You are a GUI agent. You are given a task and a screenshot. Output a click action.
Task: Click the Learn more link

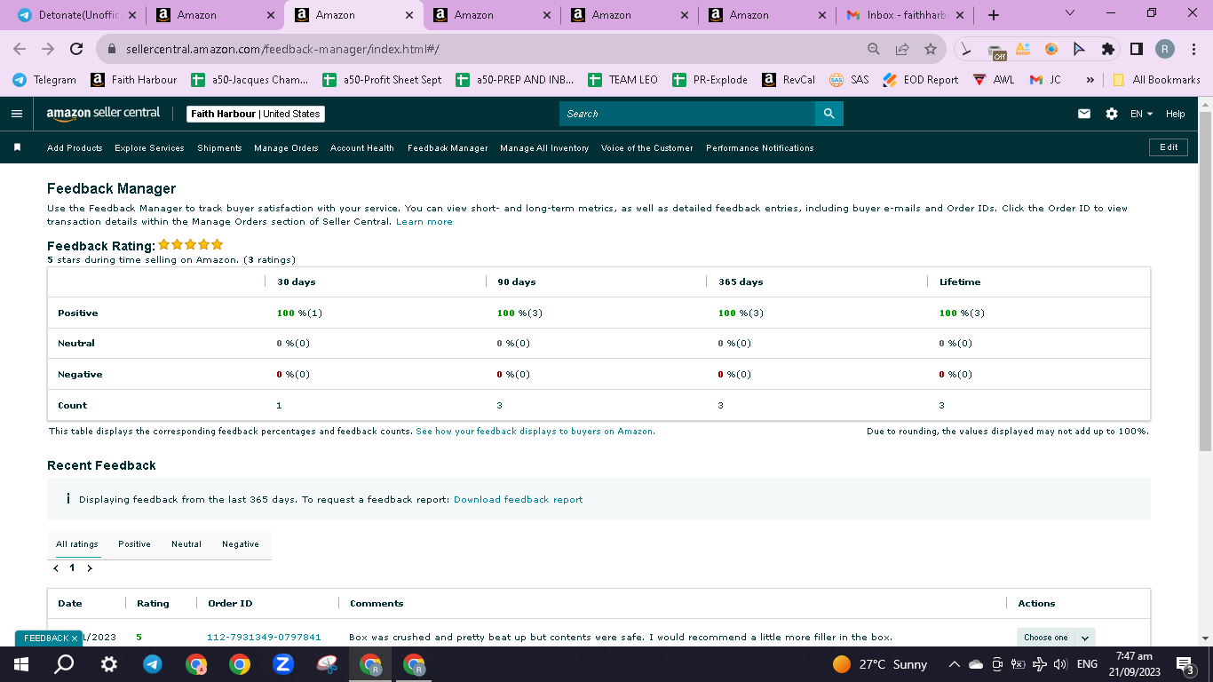(x=424, y=222)
